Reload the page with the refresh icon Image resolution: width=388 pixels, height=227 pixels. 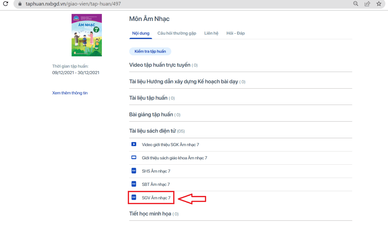point(5,4)
